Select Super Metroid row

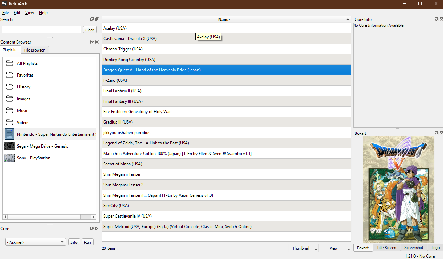pos(226,227)
